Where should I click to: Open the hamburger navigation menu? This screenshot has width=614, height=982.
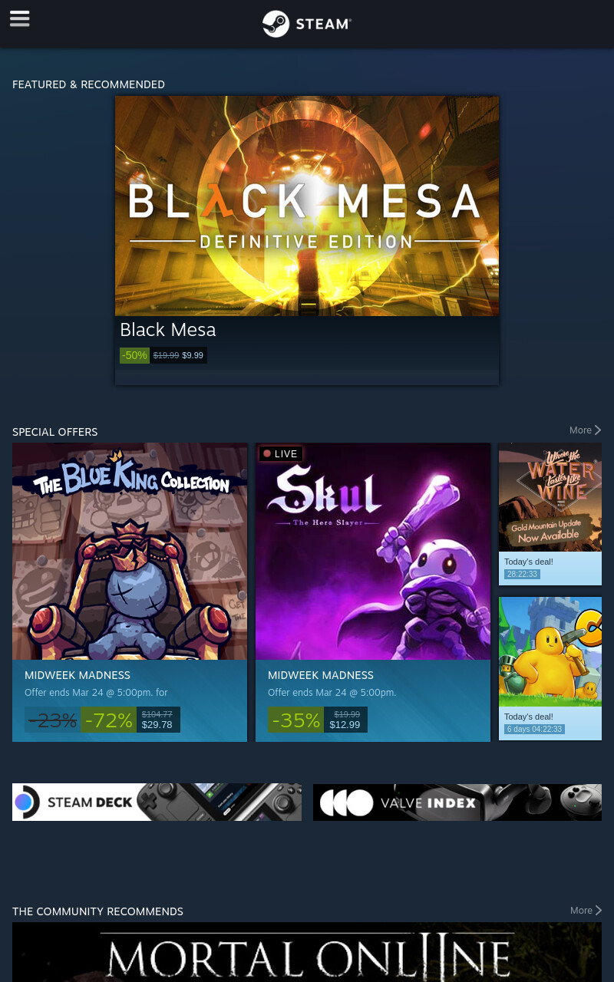[x=20, y=19]
